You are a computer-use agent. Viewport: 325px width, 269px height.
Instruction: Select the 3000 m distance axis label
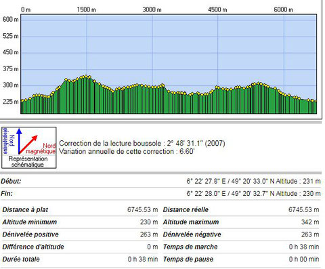point(152,9)
